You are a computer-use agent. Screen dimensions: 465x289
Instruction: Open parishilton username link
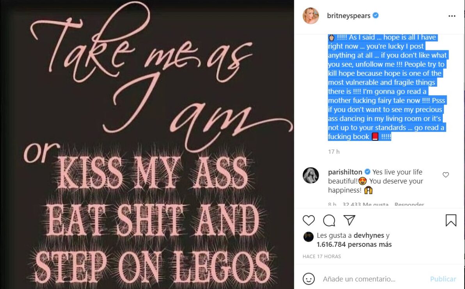pos(345,172)
